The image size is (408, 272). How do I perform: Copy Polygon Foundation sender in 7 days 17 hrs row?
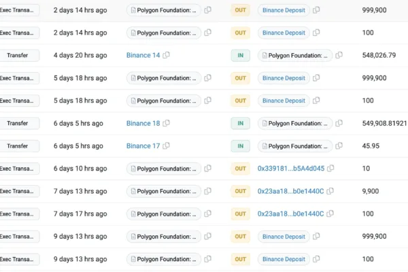pos(207,214)
